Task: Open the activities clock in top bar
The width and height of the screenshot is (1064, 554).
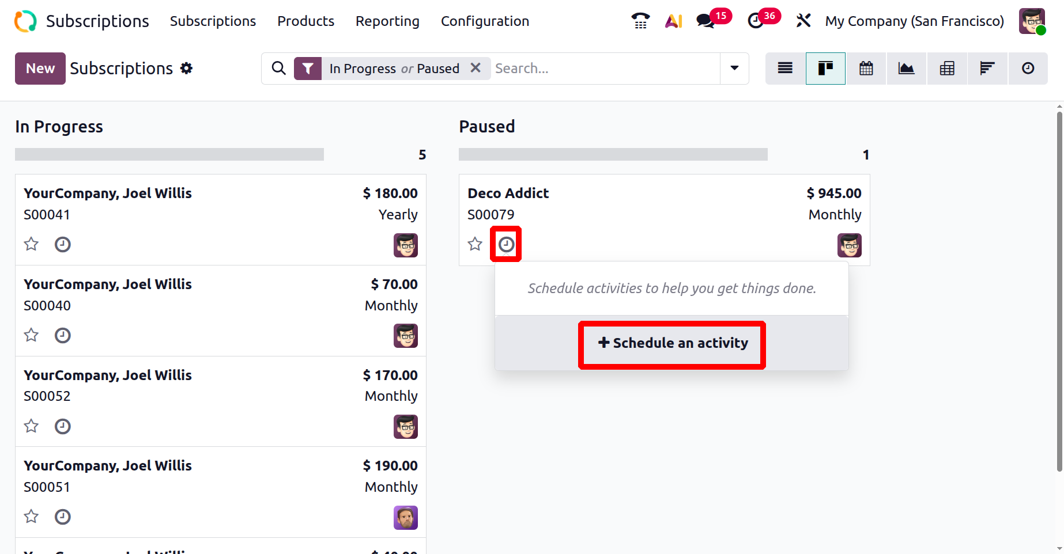Action: tap(755, 21)
